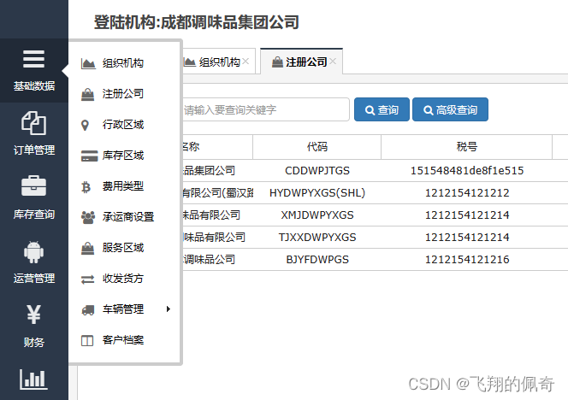Click the 登陆机构 company title text
The height and width of the screenshot is (400, 568).
pyautogui.click(x=197, y=22)
